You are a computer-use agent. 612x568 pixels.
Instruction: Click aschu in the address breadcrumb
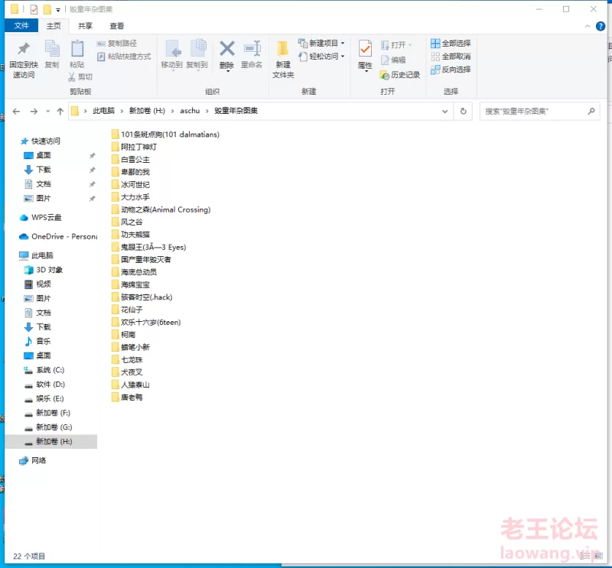coord(190,111)
